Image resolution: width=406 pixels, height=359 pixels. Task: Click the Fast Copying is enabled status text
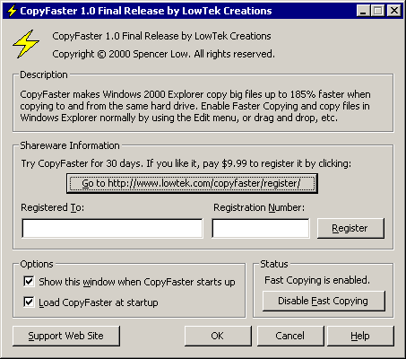point(317,280)
